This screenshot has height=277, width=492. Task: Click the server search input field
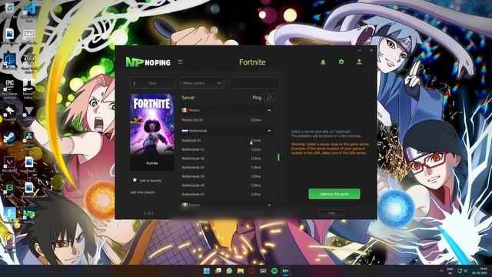click(x=254, y=83)
